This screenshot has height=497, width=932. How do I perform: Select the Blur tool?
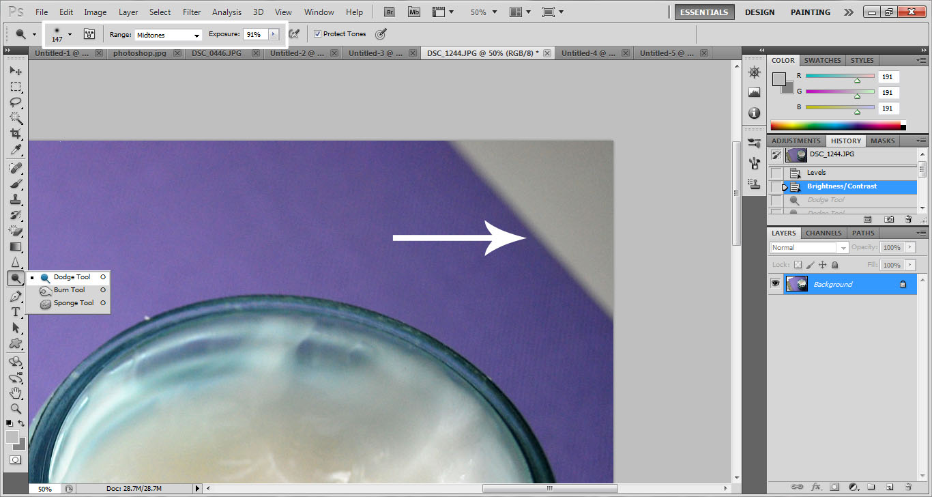(x=15, y=263)
